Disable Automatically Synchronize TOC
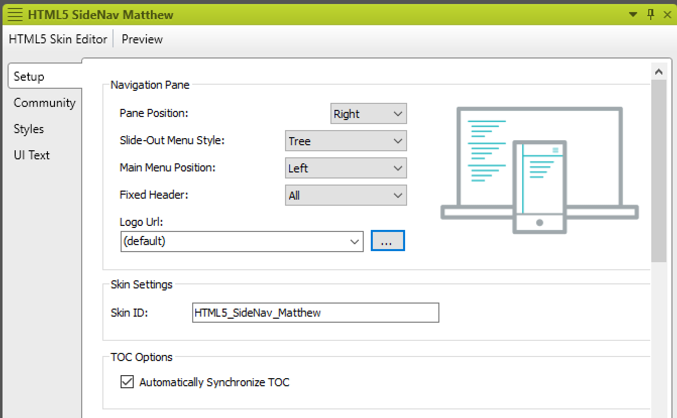The height and width of the screenshot is (418, 677). (126, 382)
